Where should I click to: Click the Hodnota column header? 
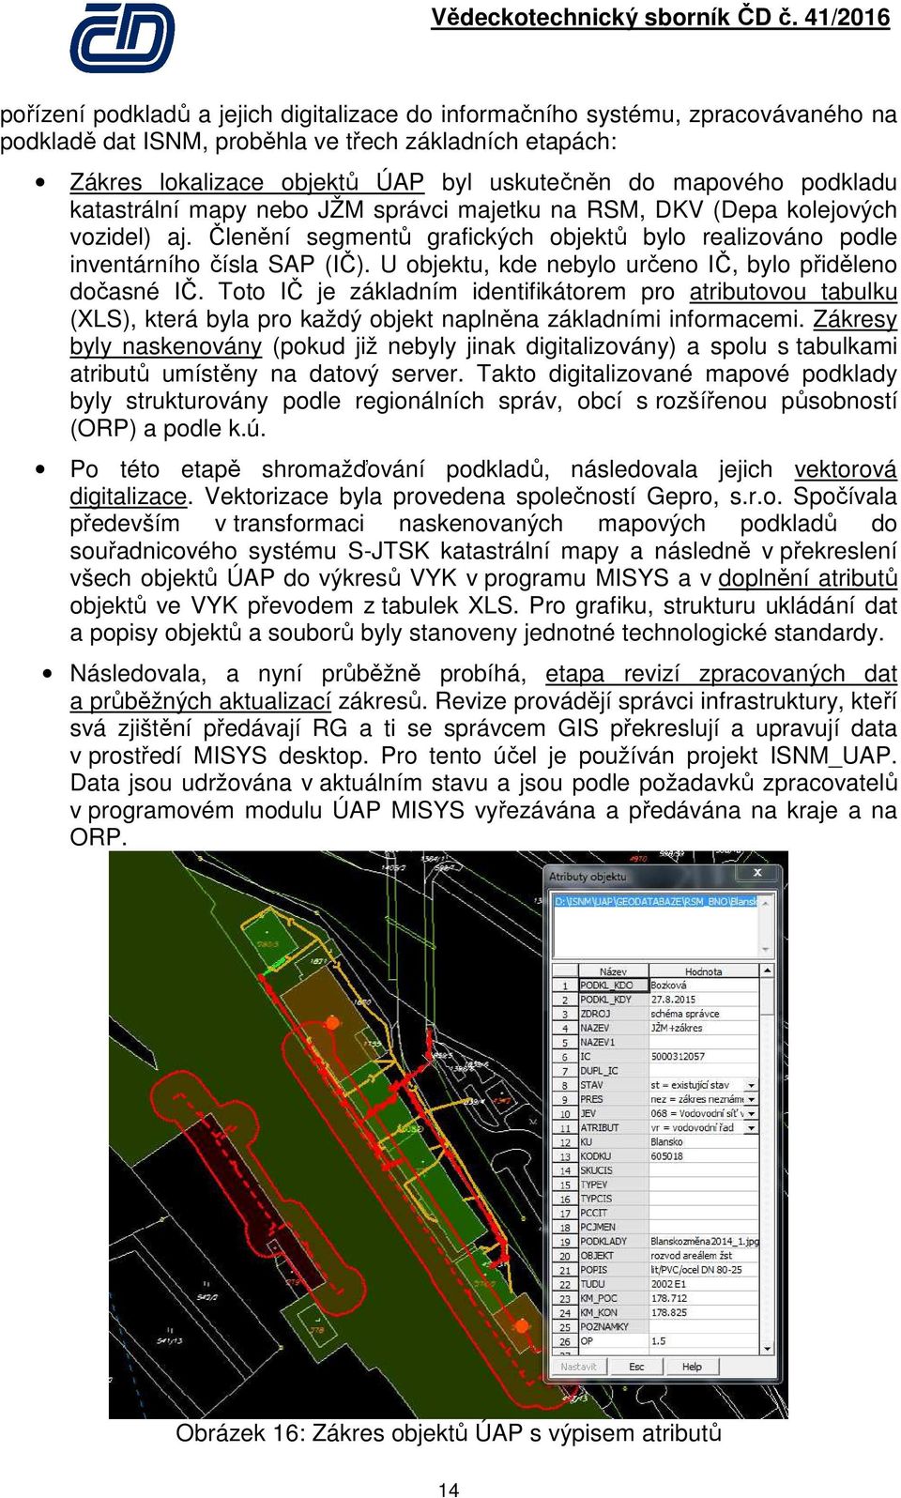pyautogui.click(x=703, y=971)
